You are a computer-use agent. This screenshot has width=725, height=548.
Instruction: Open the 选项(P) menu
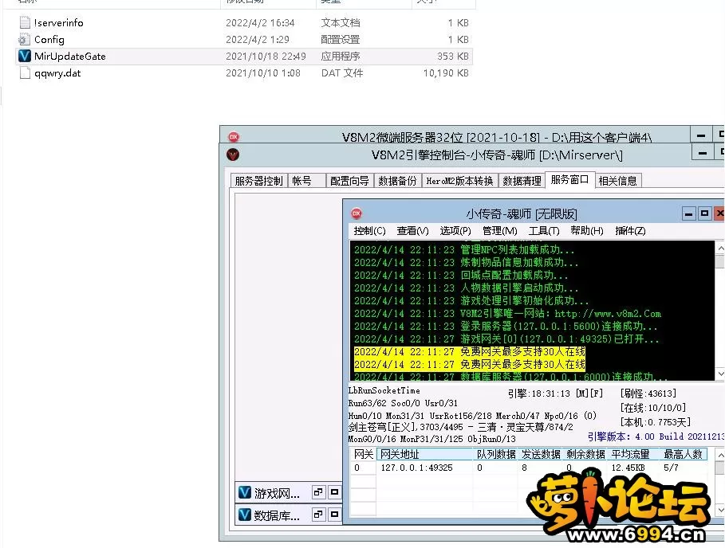(x=455, y=230)
